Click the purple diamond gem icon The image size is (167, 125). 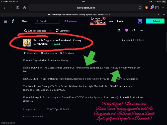(x=126, y=31)
